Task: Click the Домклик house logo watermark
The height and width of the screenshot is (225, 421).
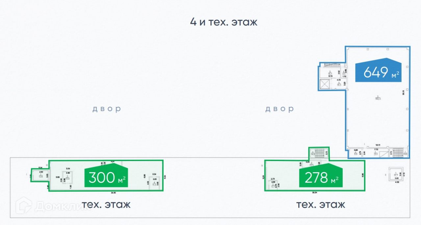Action: click(x=24, y=206)
